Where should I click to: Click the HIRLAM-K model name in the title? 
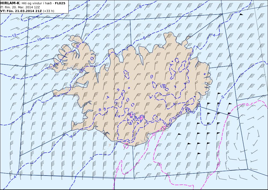[x=10, y=3]
